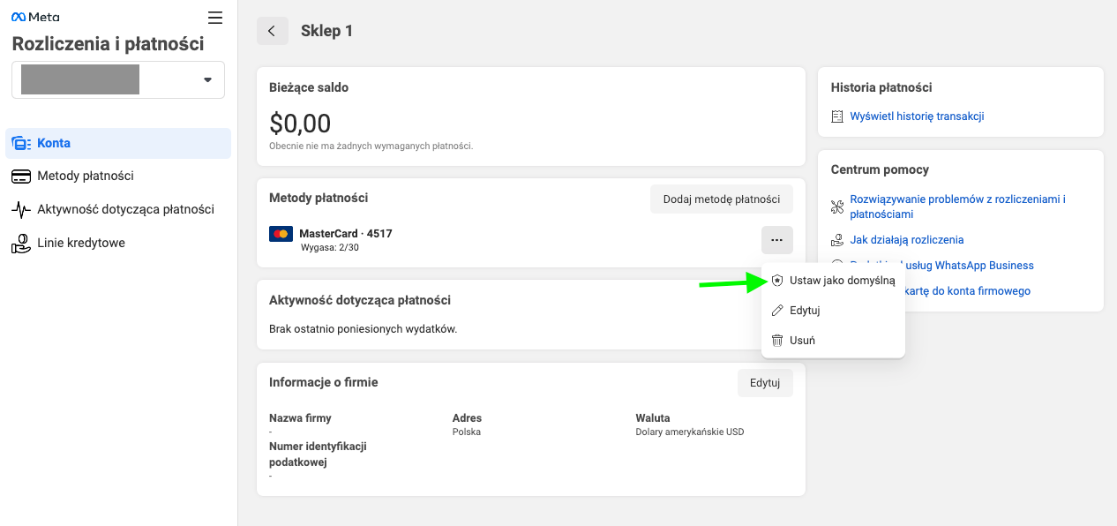Viewport: 1117px width, 526px height.
Task: Go back using the arrow button
Action: [x=272, y=31]
